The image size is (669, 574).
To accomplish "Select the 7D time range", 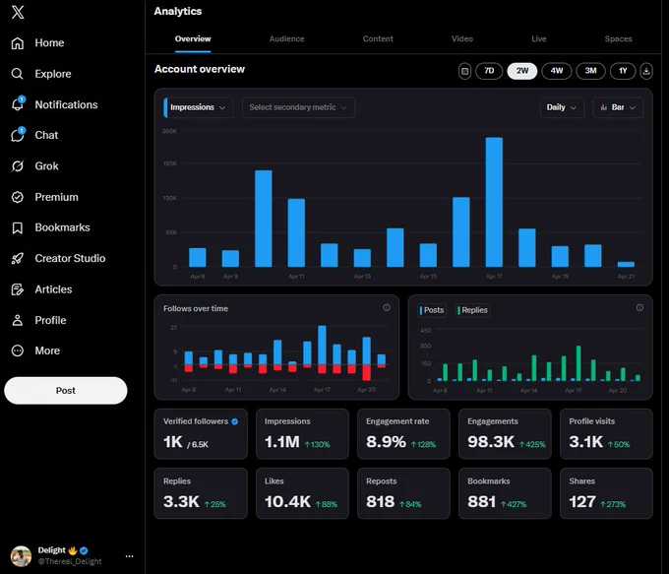I will [x=489, y=71].
